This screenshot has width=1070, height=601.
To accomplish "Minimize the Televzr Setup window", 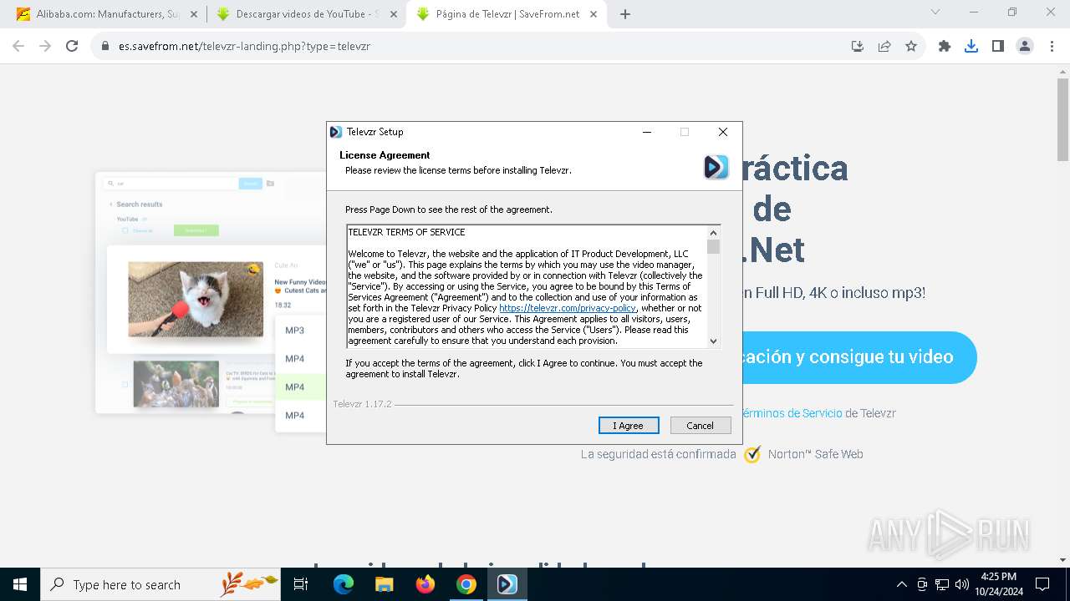I will coord(646,132).
